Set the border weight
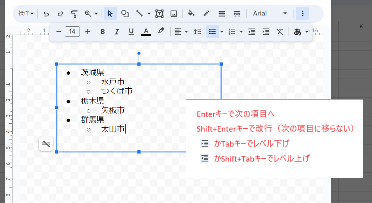 (222, 14)
